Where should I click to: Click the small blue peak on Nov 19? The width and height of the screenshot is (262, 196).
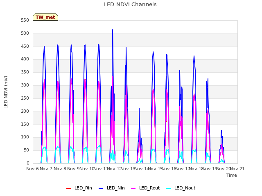click(x=221, y=131)
